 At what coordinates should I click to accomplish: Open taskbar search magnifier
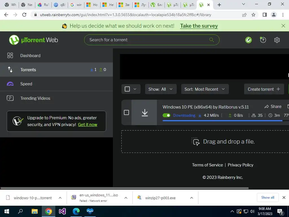20,211
